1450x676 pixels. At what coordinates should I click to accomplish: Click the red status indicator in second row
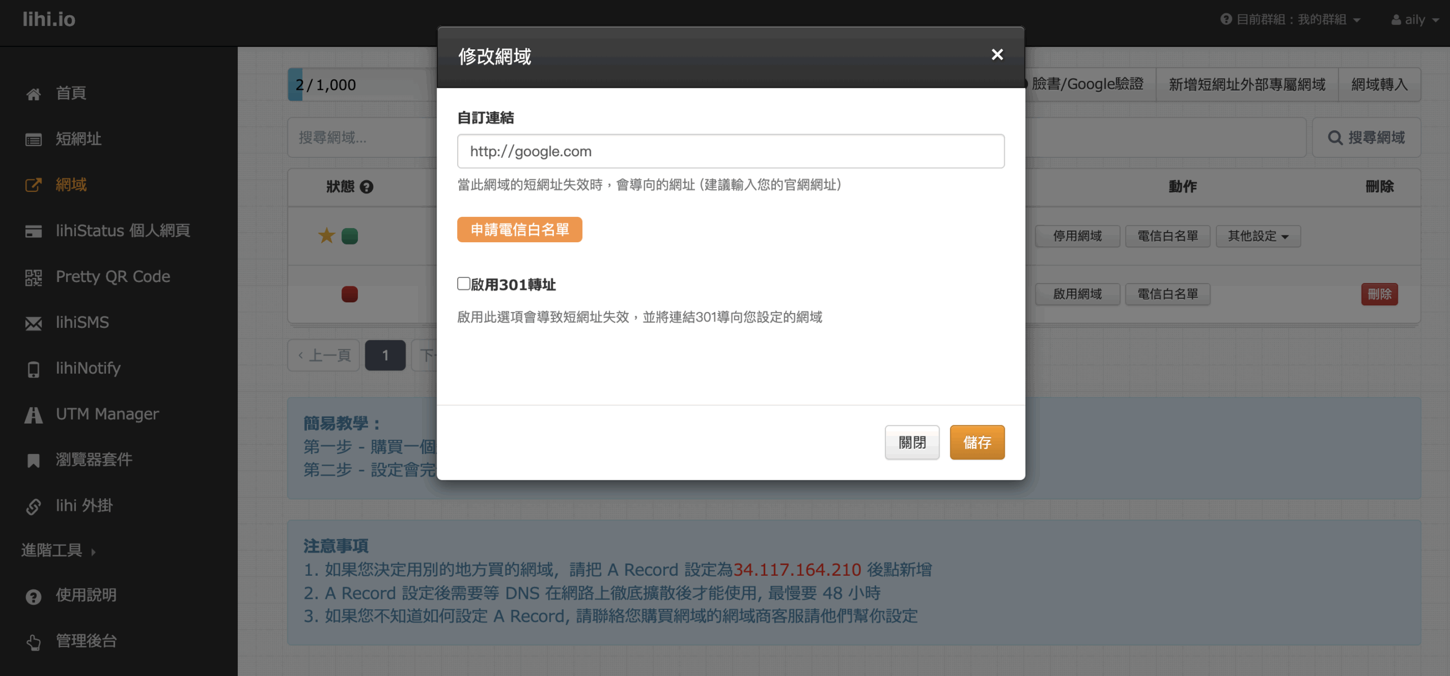click(349, 294)
